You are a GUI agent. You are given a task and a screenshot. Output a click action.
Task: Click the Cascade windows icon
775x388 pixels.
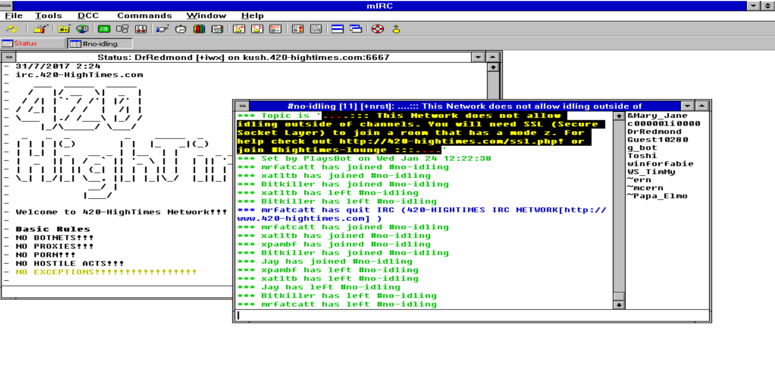[356, 29]
